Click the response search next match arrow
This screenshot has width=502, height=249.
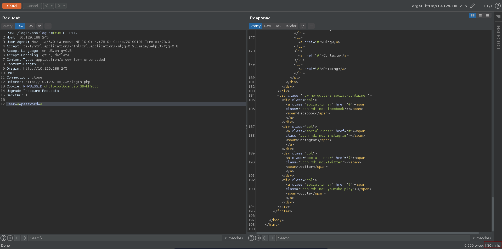coord(272,238)
